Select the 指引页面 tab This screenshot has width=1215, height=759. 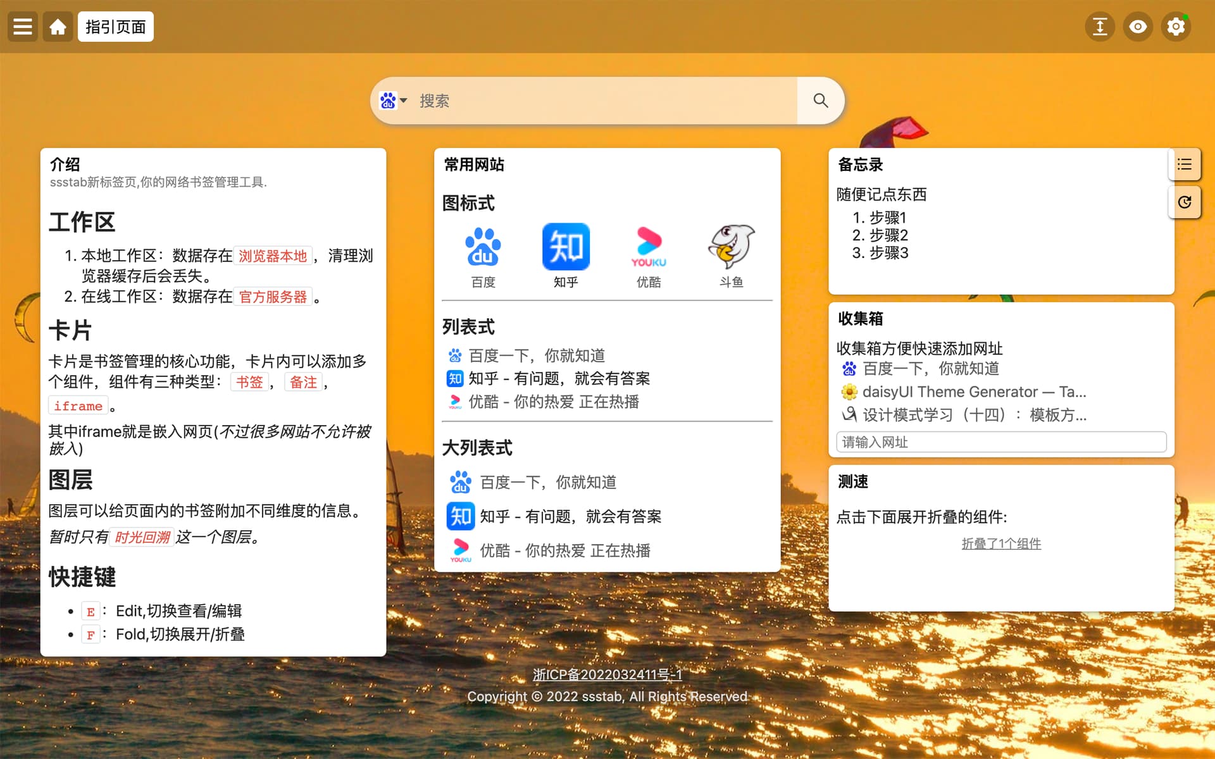(116, 27)
